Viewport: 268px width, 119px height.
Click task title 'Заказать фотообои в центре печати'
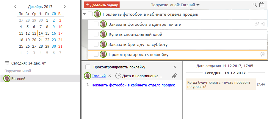pos(145,25)
